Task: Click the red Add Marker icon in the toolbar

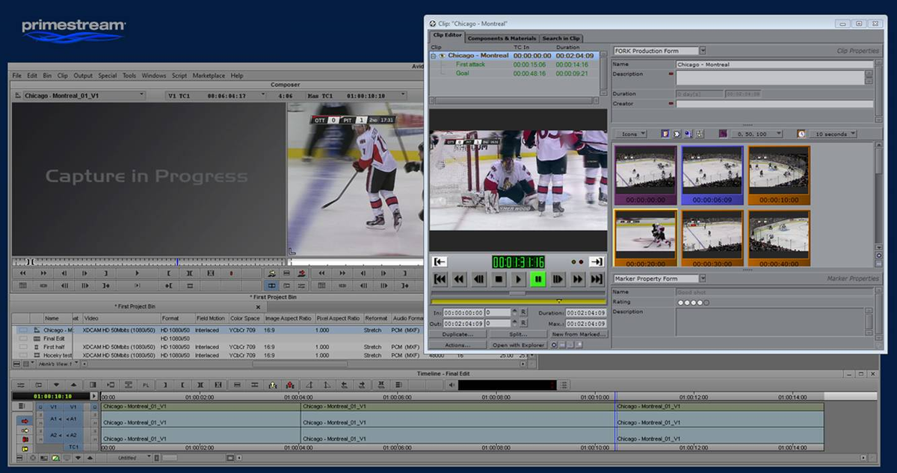Action: coord(231,273)
